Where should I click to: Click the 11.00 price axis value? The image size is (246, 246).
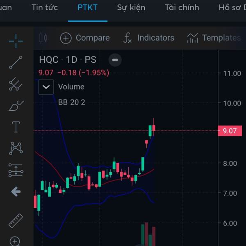(232, 73)
